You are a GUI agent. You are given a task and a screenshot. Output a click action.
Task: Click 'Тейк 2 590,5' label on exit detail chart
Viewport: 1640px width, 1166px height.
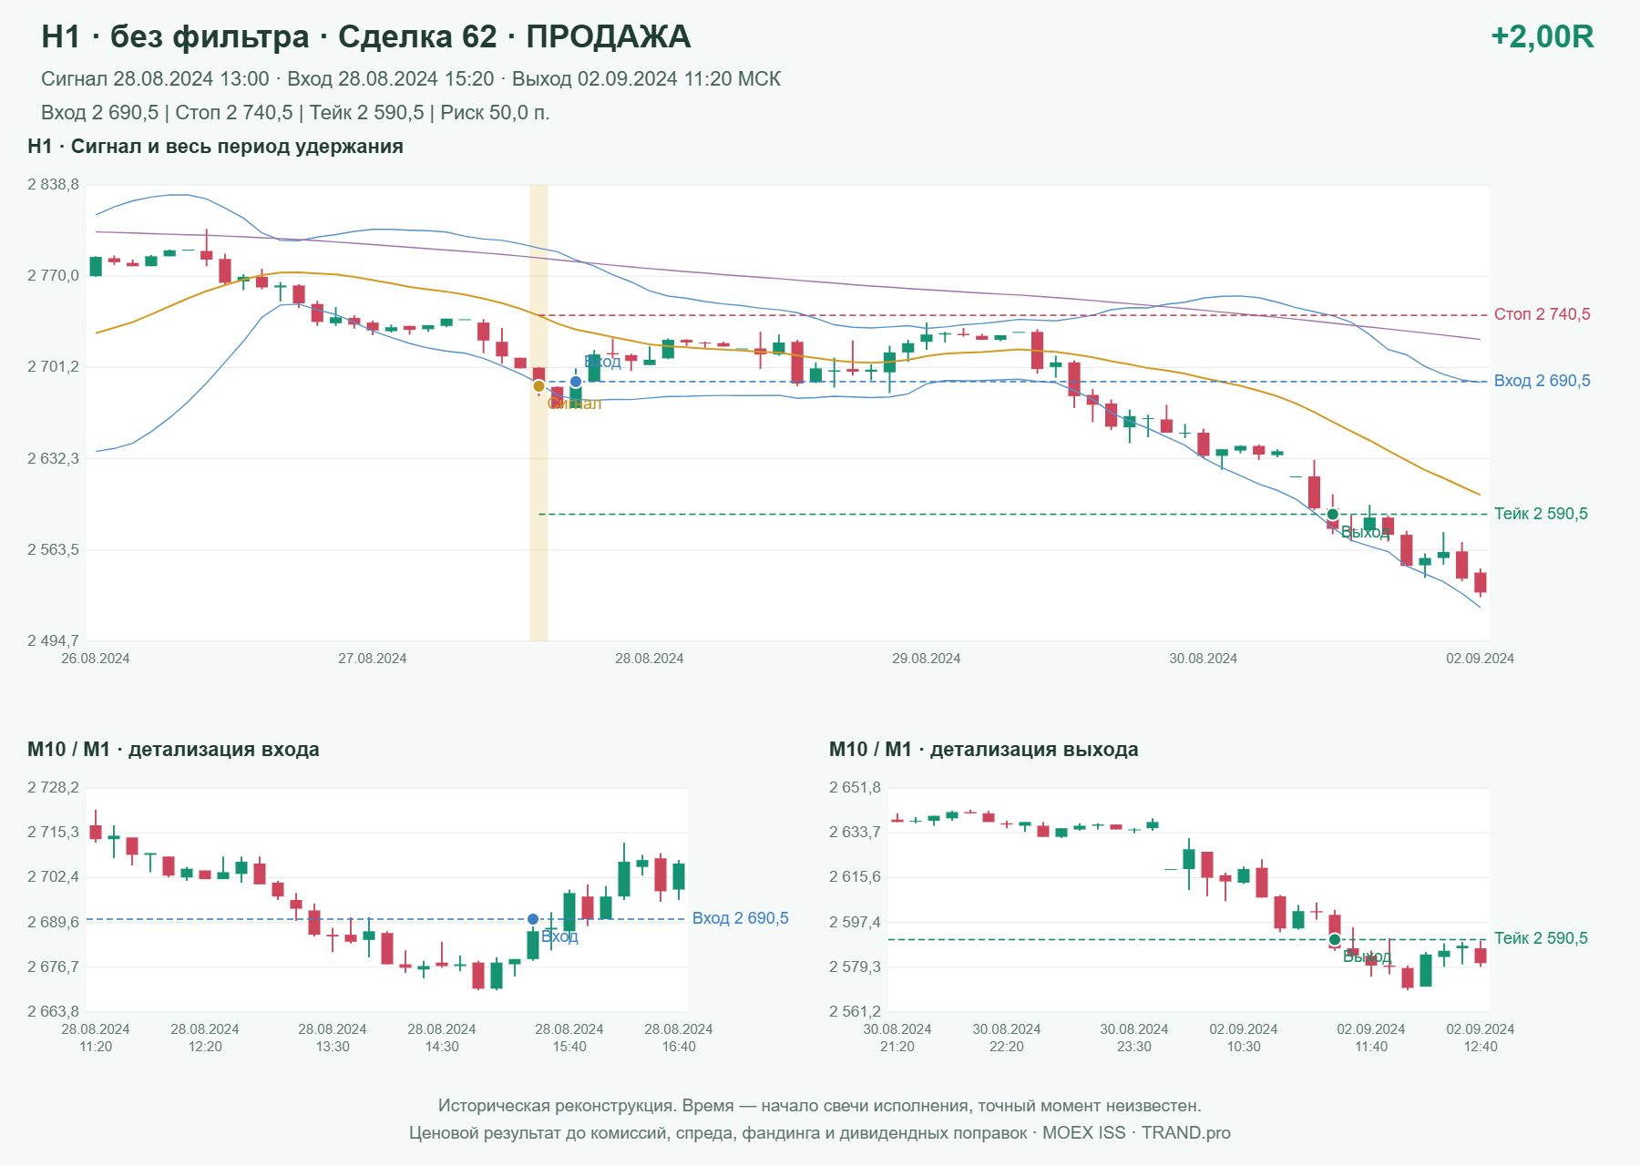tap(1541, 938)
